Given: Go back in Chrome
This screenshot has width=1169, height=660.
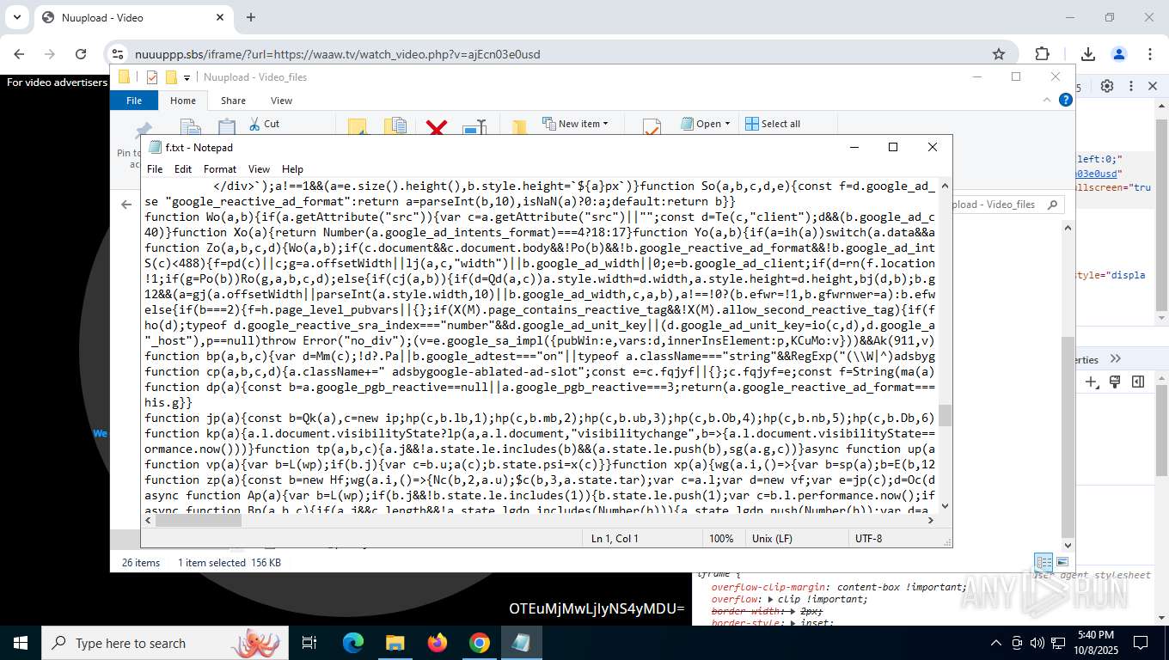Looking at the screenshot, I should click(x=19, y=54).
